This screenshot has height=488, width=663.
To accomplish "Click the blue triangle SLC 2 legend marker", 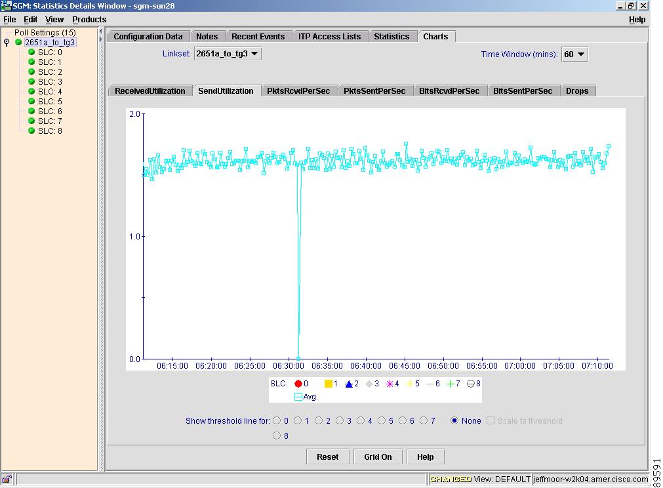I will click(x=349, y=384).
